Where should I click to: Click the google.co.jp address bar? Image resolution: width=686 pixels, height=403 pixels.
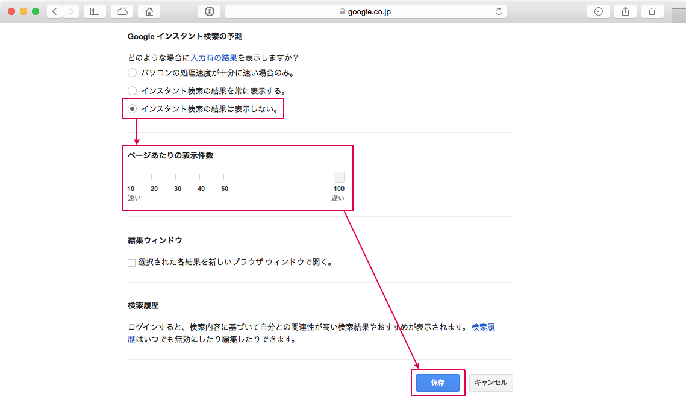[366, 12]
